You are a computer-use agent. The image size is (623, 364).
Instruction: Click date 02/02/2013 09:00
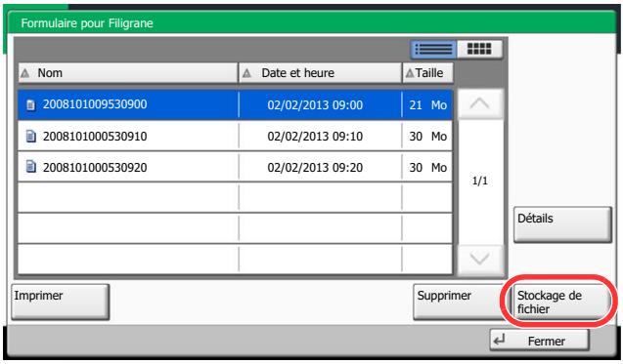click(315, 105)
